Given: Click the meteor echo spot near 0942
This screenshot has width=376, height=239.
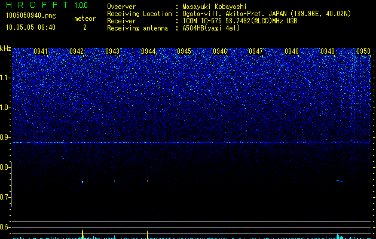Looking at the screenshot, I should [82, 182].
